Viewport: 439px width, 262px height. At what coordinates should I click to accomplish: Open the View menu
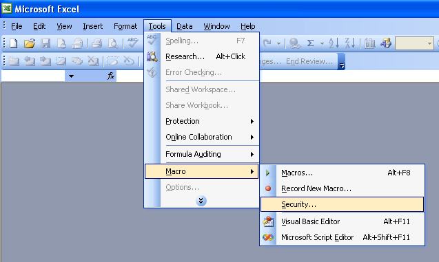pyautogui.click(x=64, y=26)
